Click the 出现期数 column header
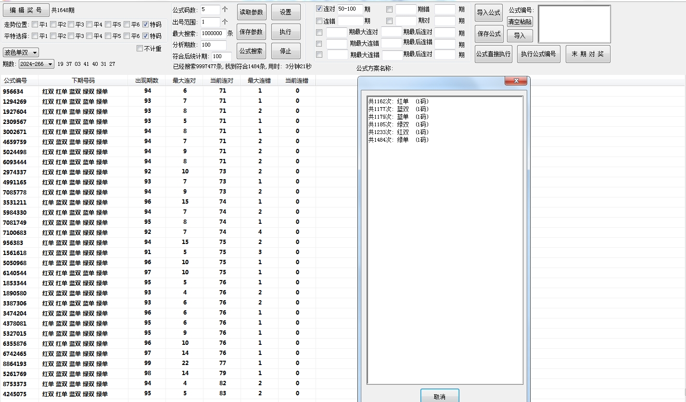Viewport: 686px width, 402px height. pyautogui.click(x=147, y=81)
